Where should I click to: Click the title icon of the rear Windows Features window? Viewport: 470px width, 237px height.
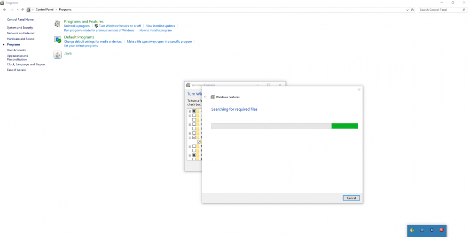click(x=188, y=85)
